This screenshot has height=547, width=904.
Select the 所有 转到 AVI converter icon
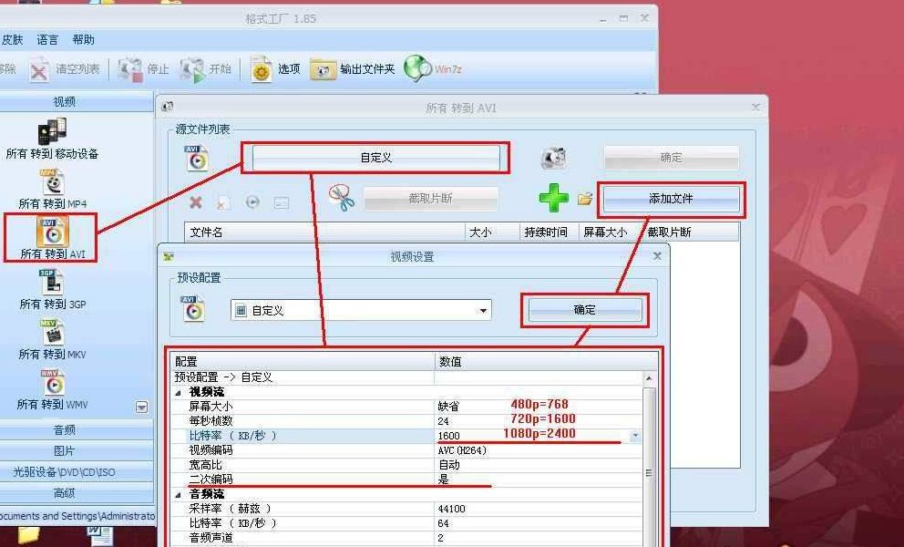pos(51,232)
